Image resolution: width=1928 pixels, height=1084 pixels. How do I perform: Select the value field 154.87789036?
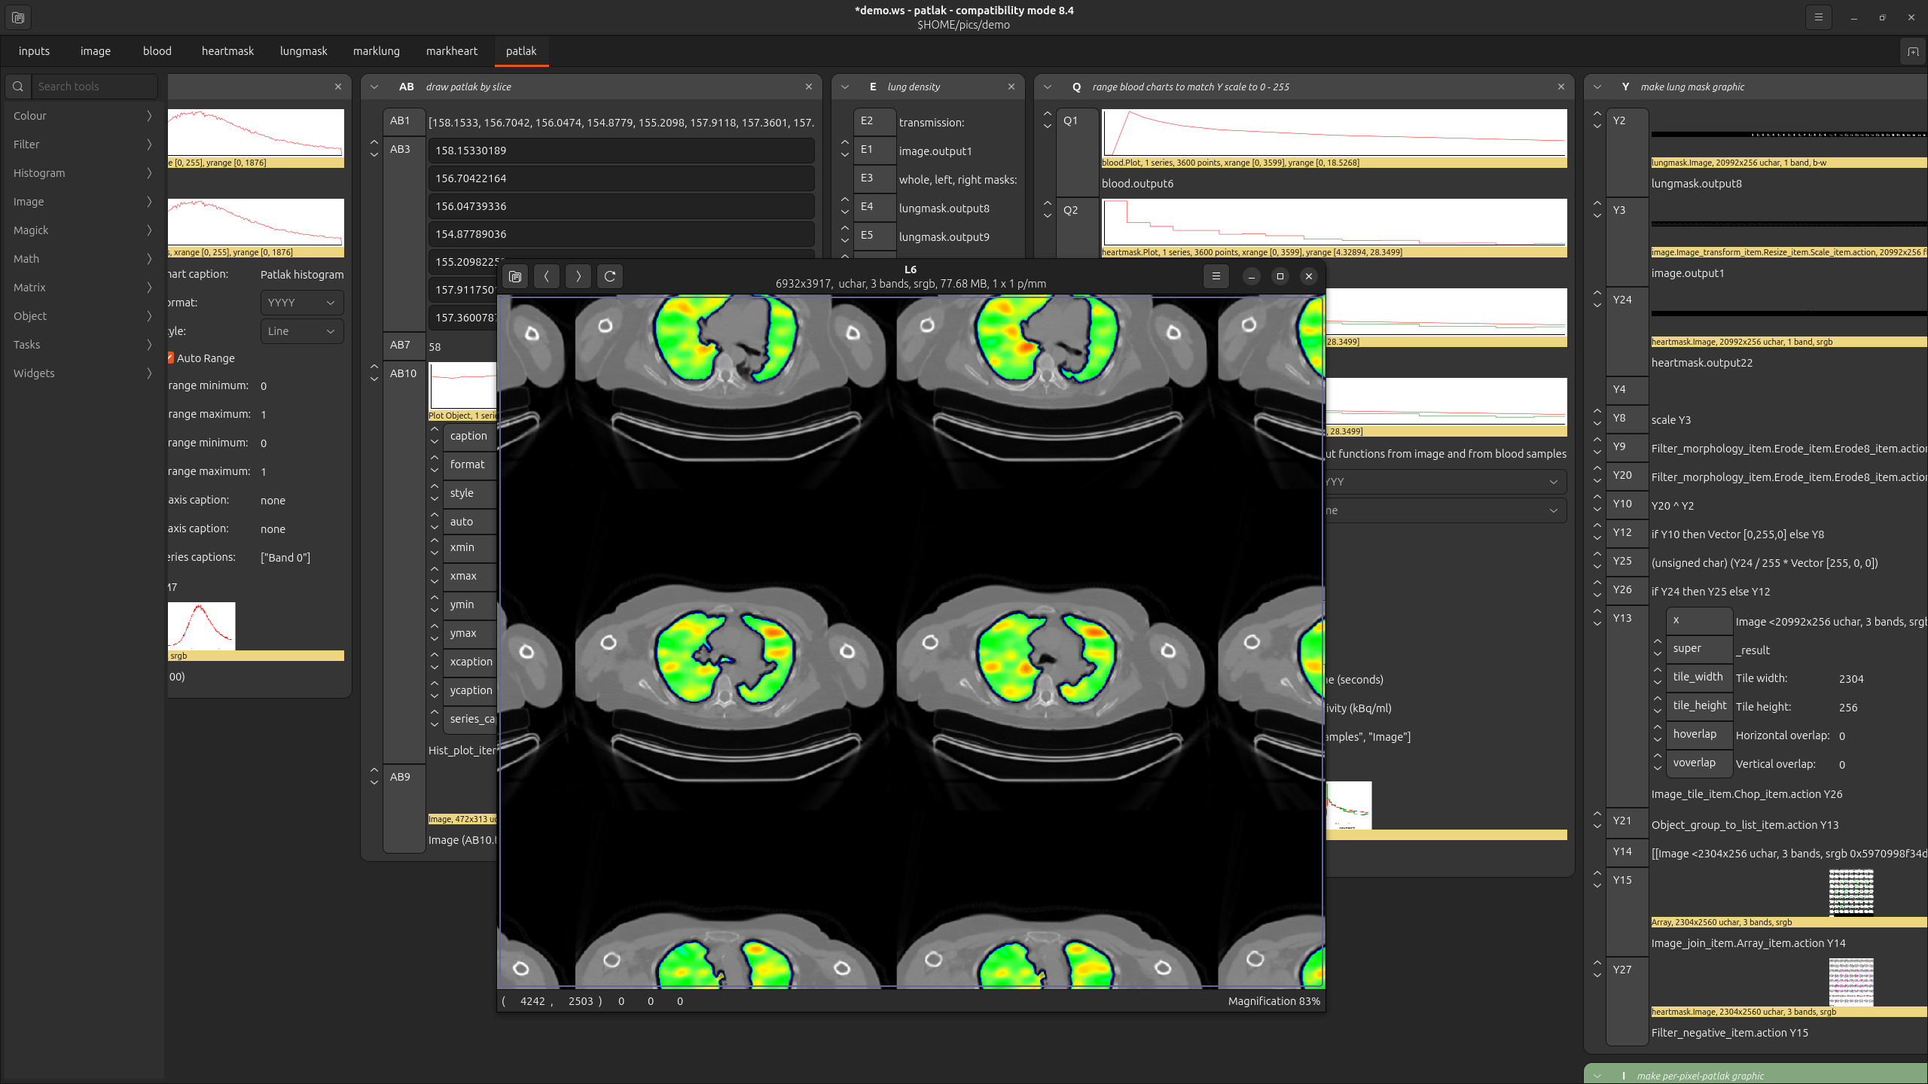click(621, 234)
